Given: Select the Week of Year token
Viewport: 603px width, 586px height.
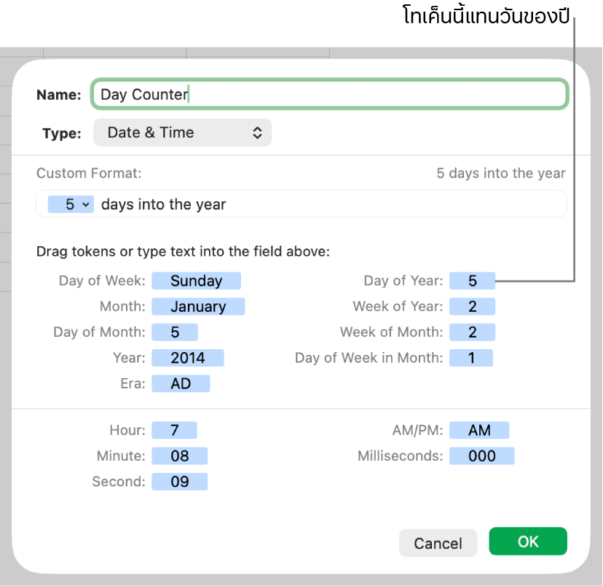Looking at the screenshot, I should pyautogui.click(x=473, y=307).
